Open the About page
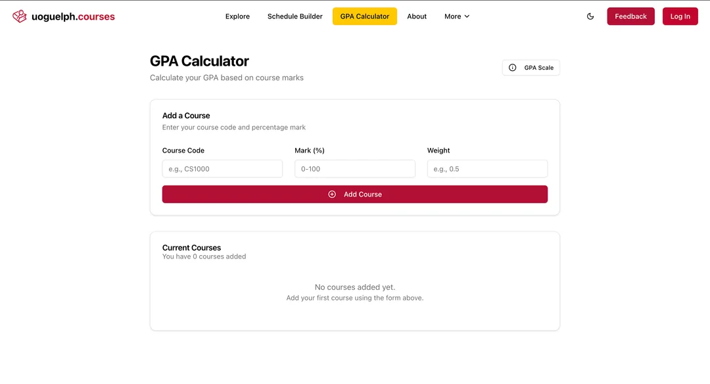 coord(417,16)
